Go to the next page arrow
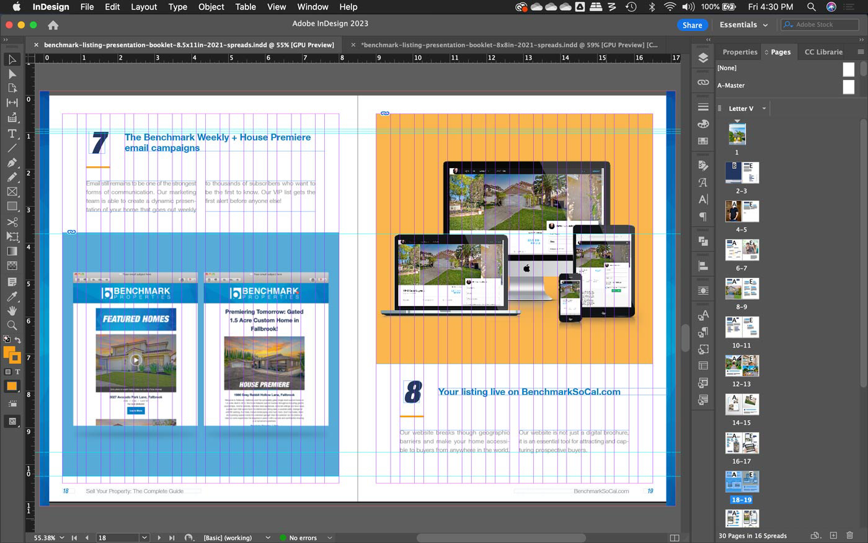The width and height of the screenshot is (868, 543). pyautogui.click(x=159, y=537)
